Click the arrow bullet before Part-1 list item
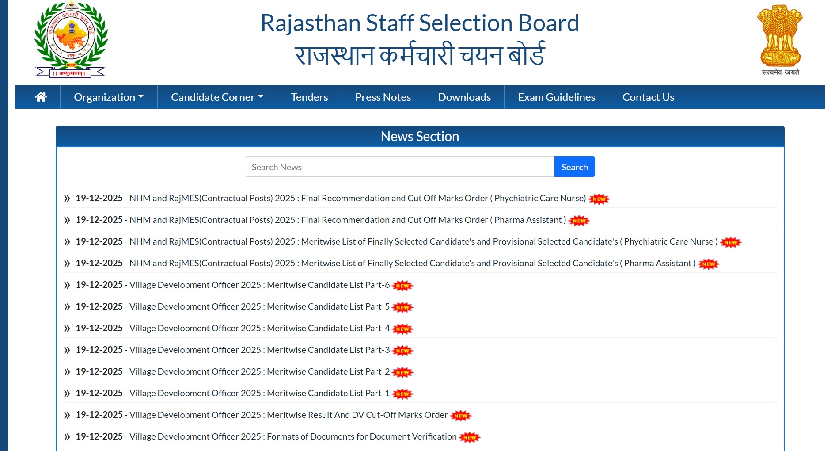Screen dimensions: 831x451 (67, 394)
